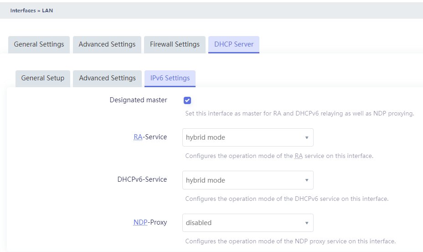This screenshot has height=252, width=423.
Task: Select the IPv6 Settings sub-tab
Action: 170,79
